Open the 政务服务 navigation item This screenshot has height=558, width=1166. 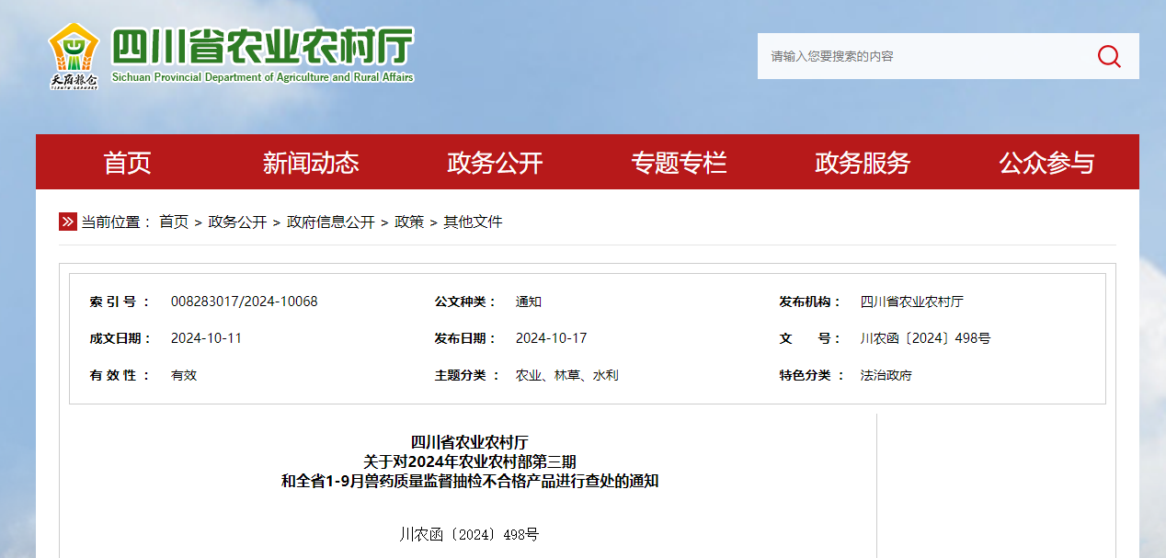[863, 163]
